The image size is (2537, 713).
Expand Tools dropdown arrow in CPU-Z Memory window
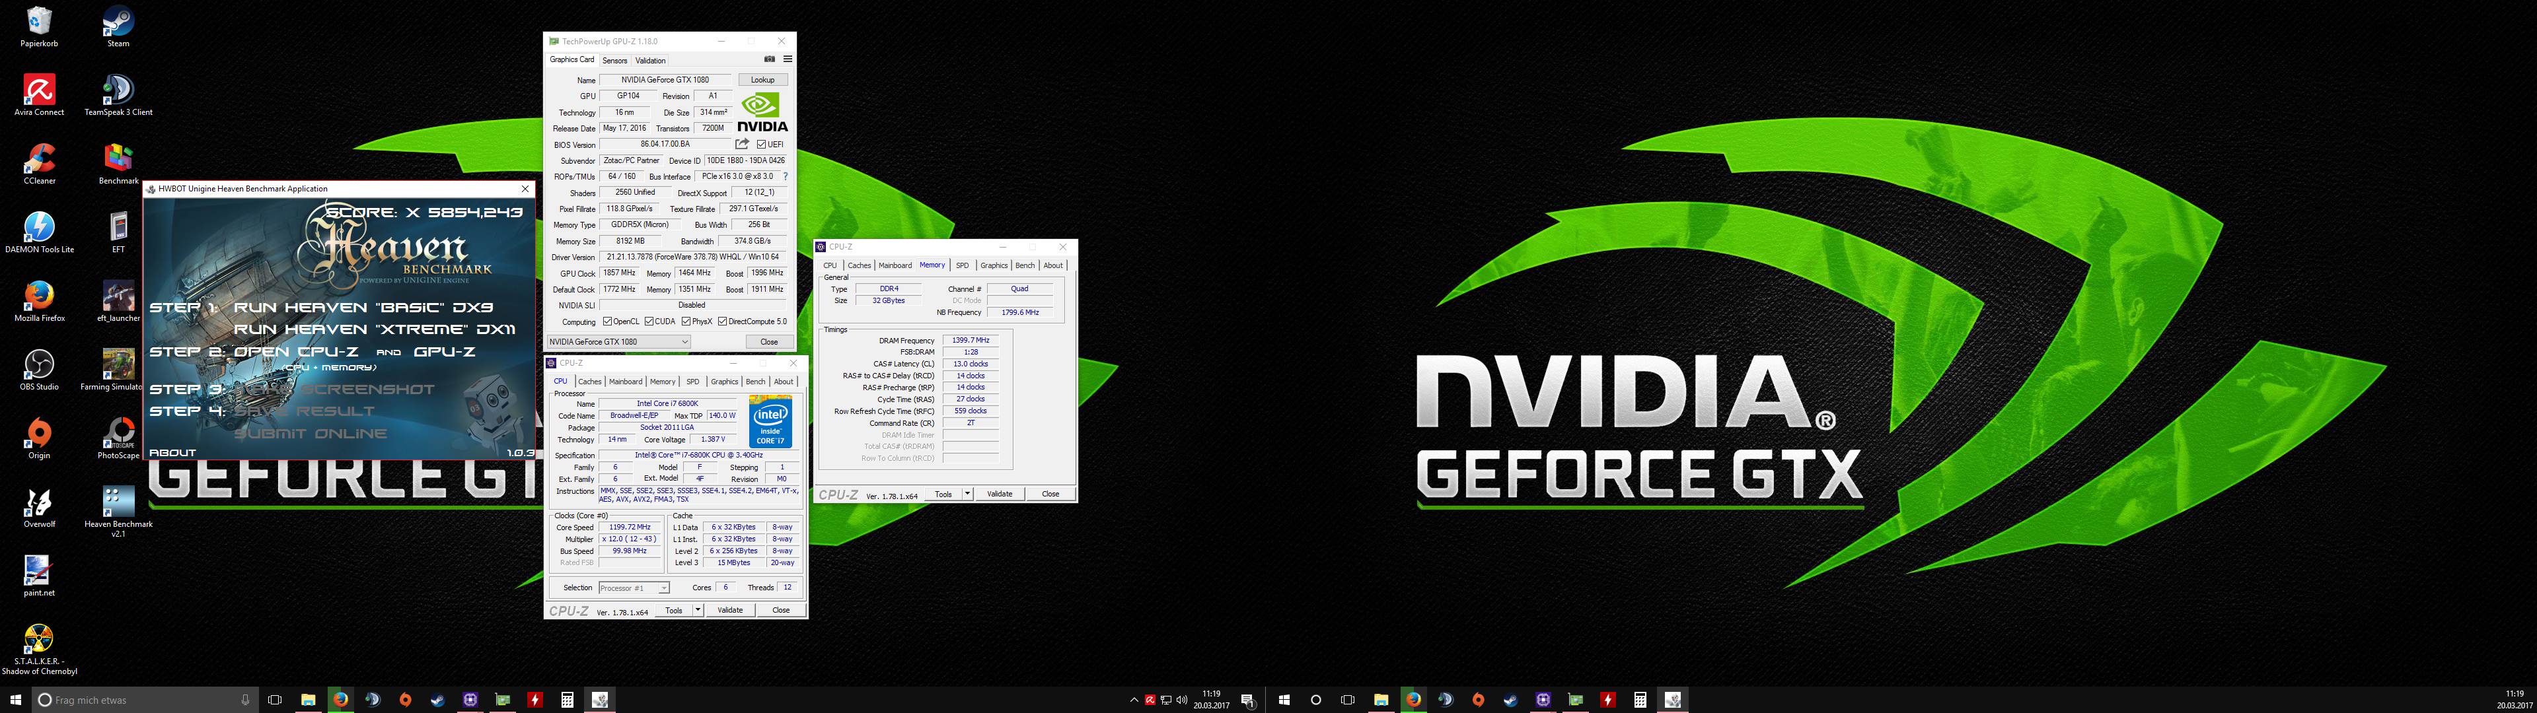tap(967, 493)
